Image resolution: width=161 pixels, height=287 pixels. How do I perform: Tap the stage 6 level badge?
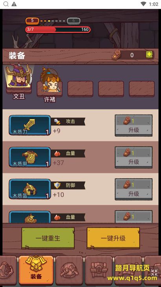coord(73,21)
